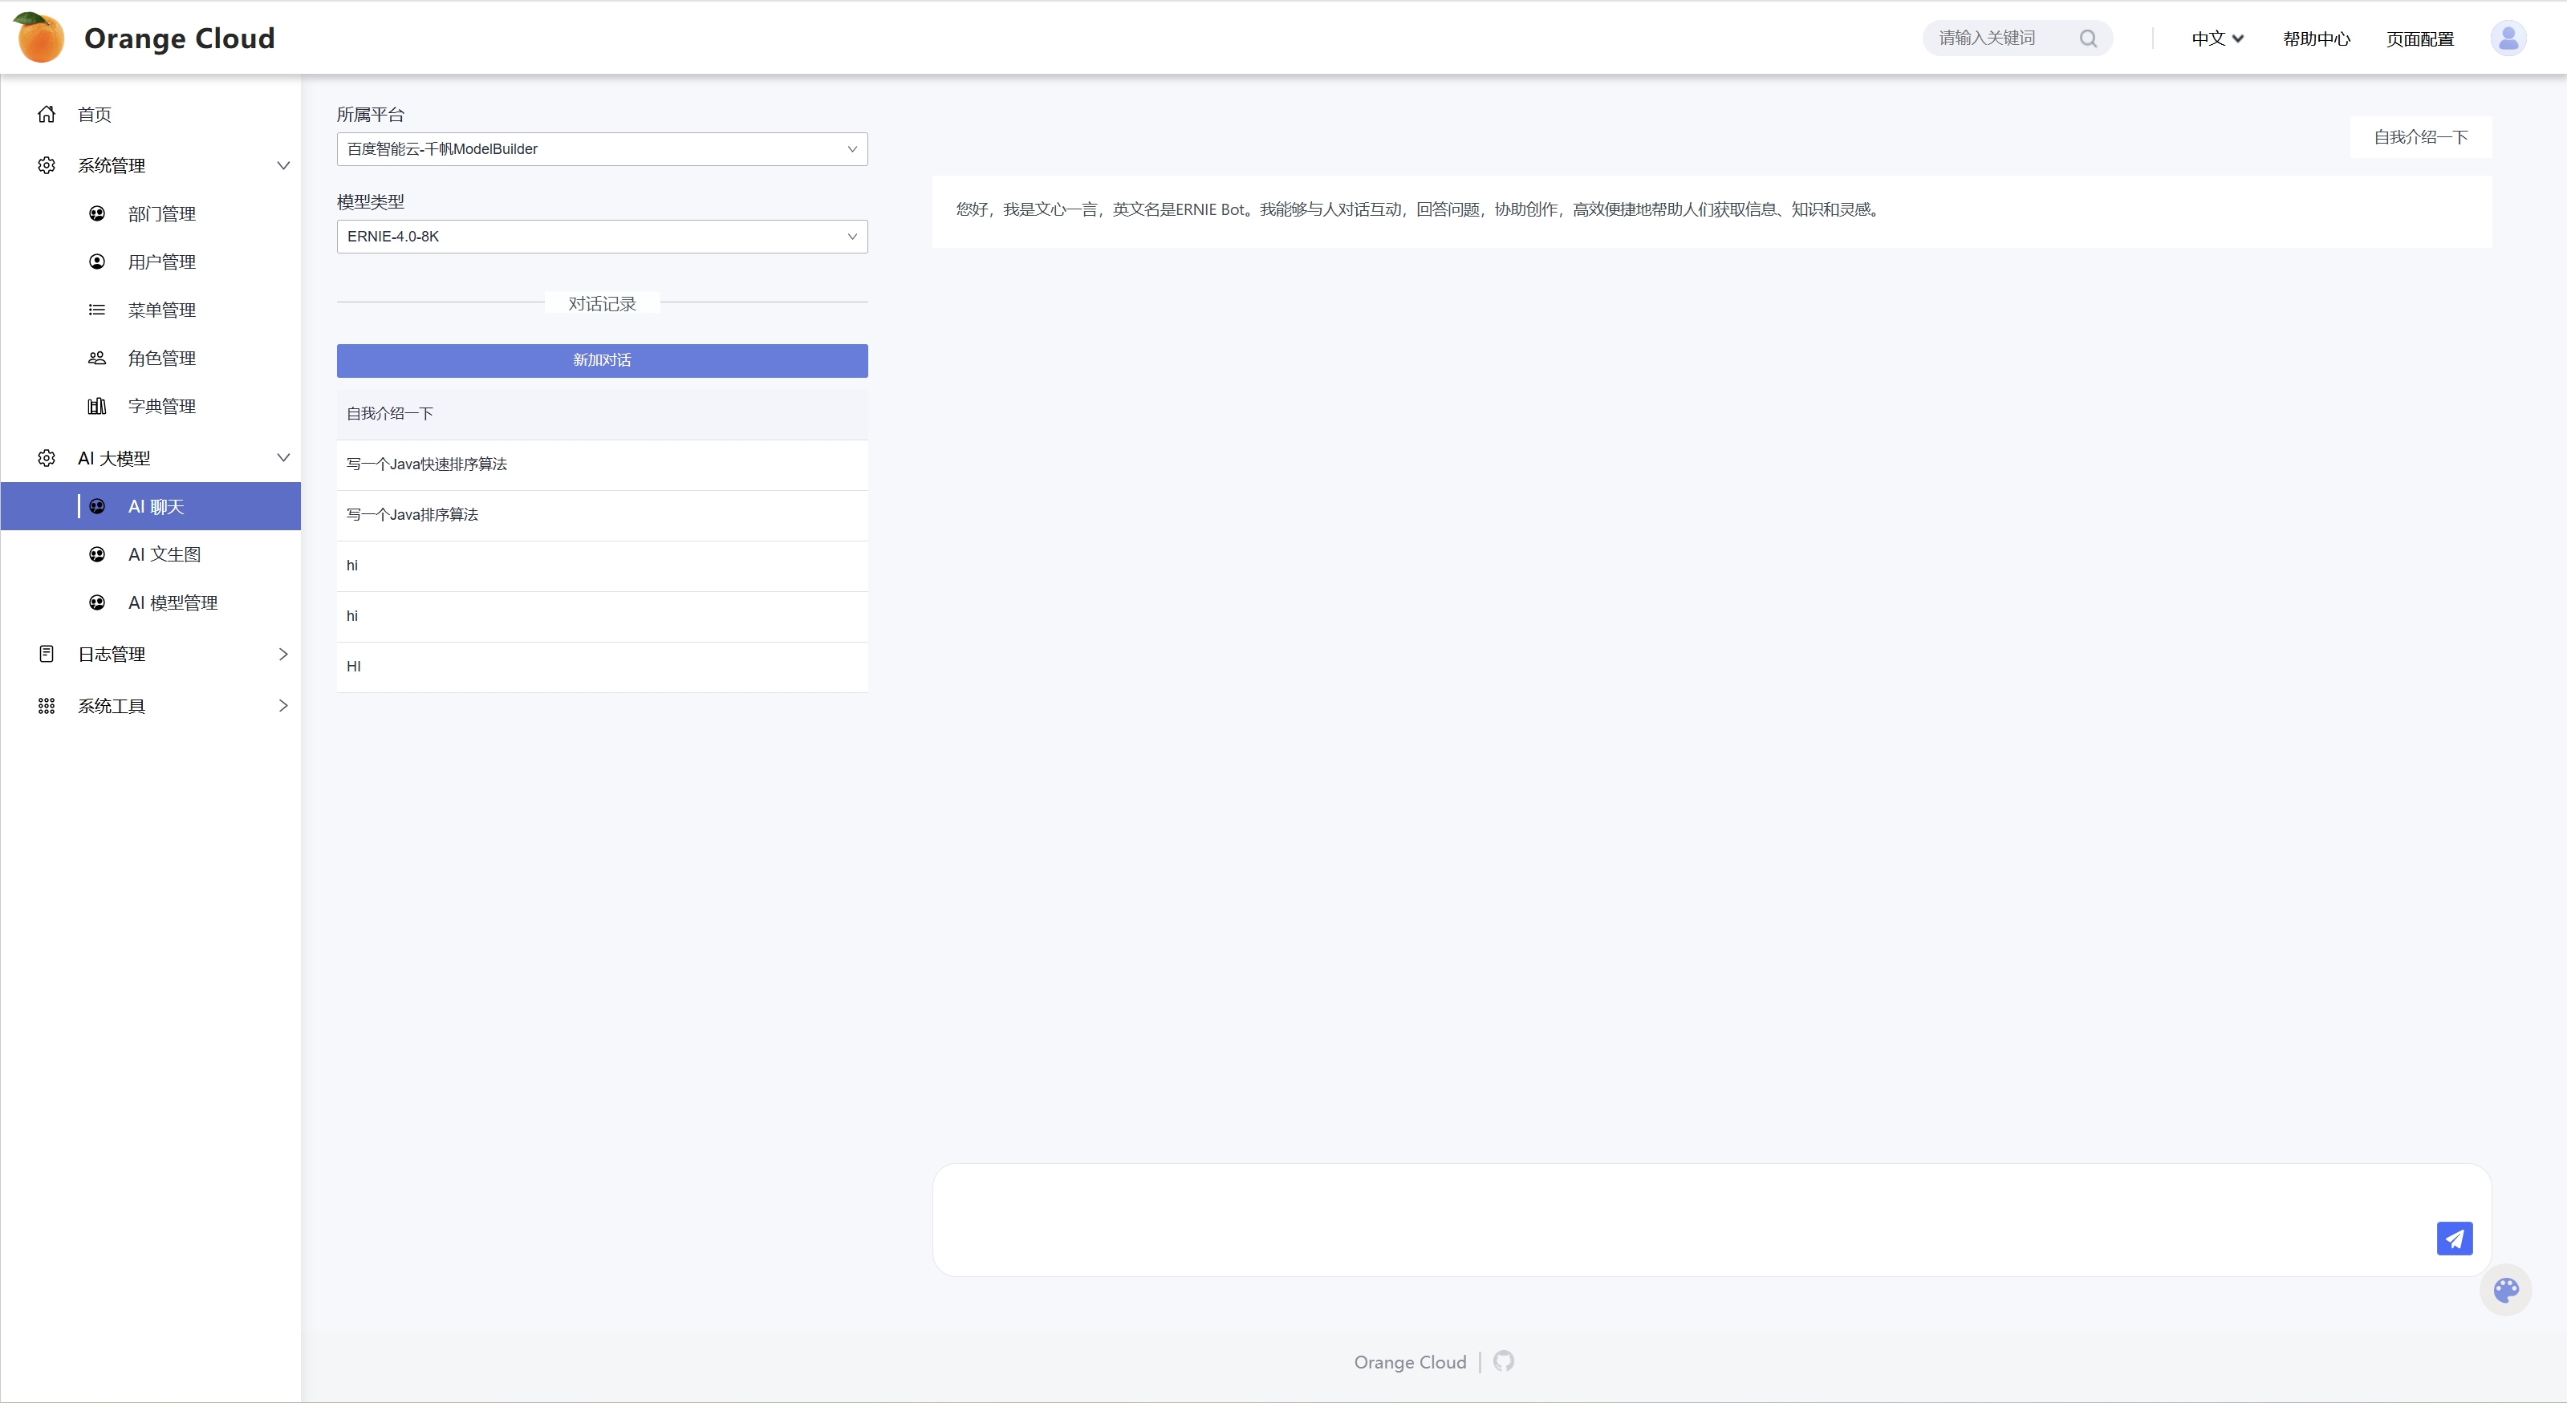Open 页面配置 link
The width and height of the screenshot is (2567, 1403).
point(2419,39)
